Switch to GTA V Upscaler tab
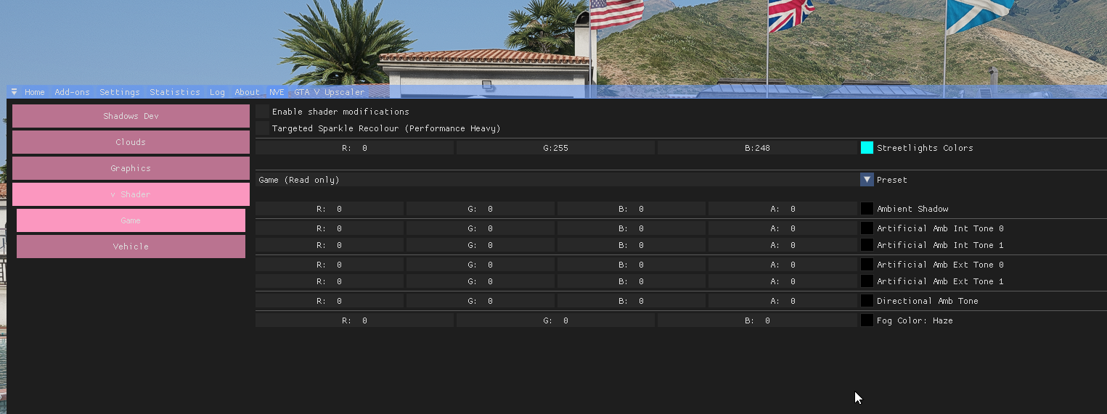 click(329, 92)
